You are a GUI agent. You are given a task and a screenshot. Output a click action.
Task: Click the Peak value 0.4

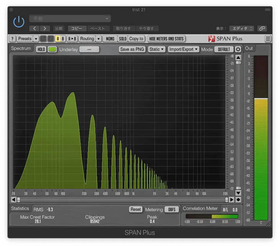[152, 221]
